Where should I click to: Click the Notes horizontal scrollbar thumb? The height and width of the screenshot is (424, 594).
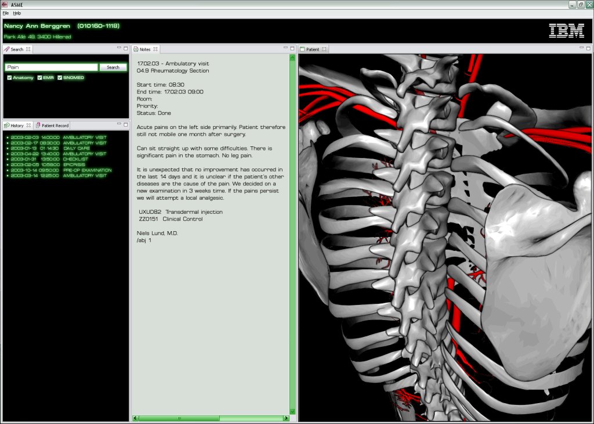[x=179, y=418]
